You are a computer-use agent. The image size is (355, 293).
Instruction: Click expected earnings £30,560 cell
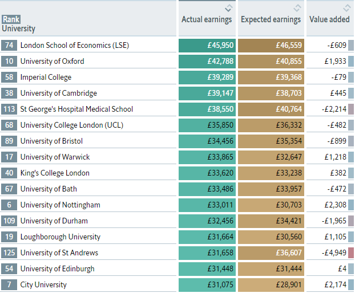(x=271, y=237)
